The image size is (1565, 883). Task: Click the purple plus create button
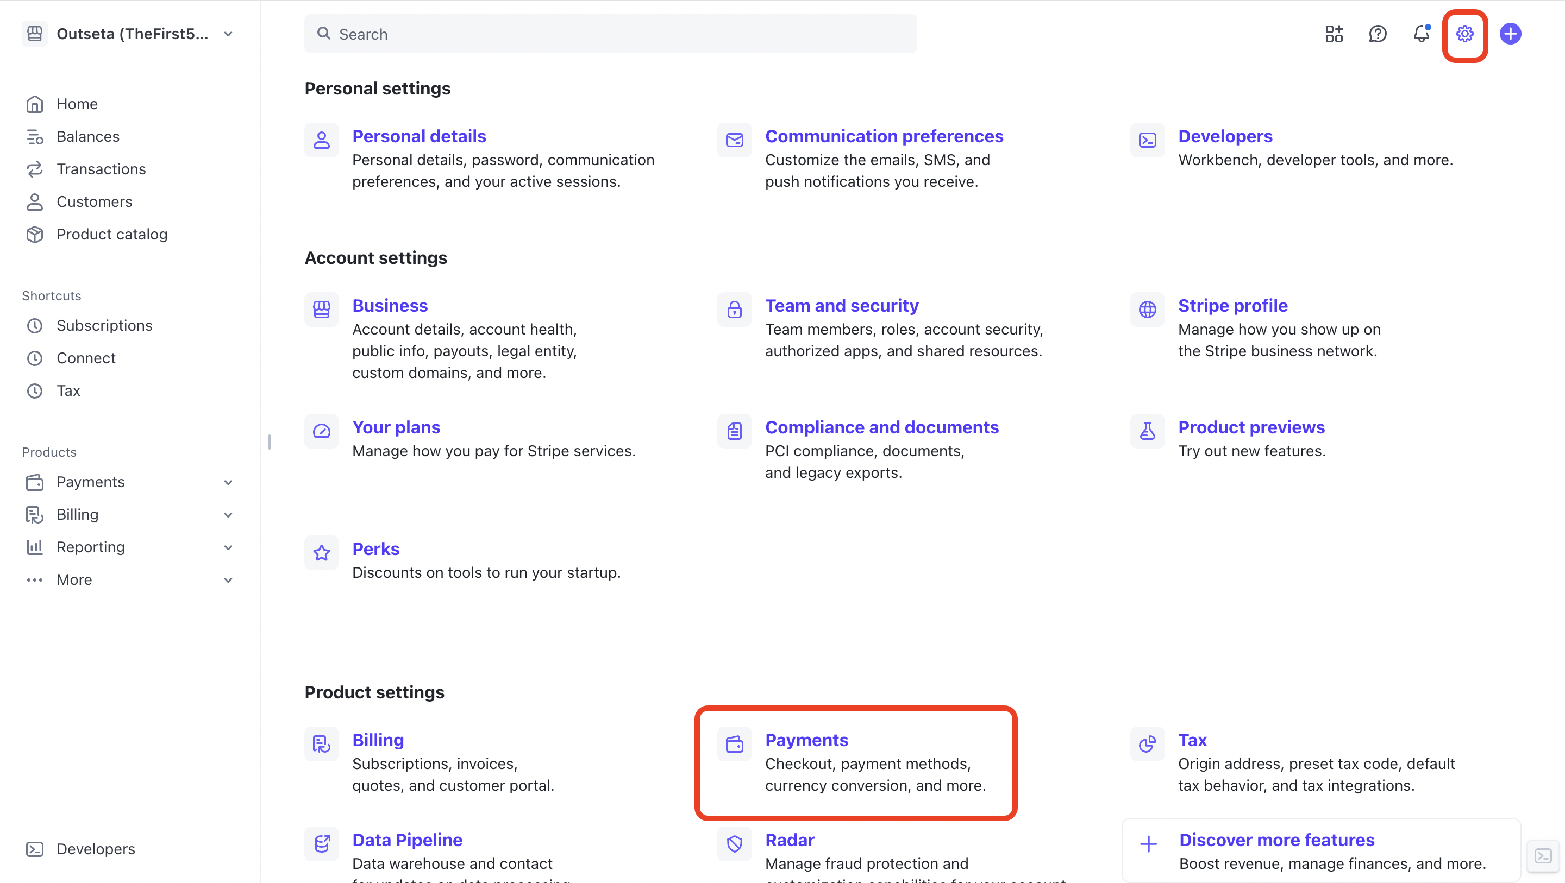click(x=1510, y=34)
